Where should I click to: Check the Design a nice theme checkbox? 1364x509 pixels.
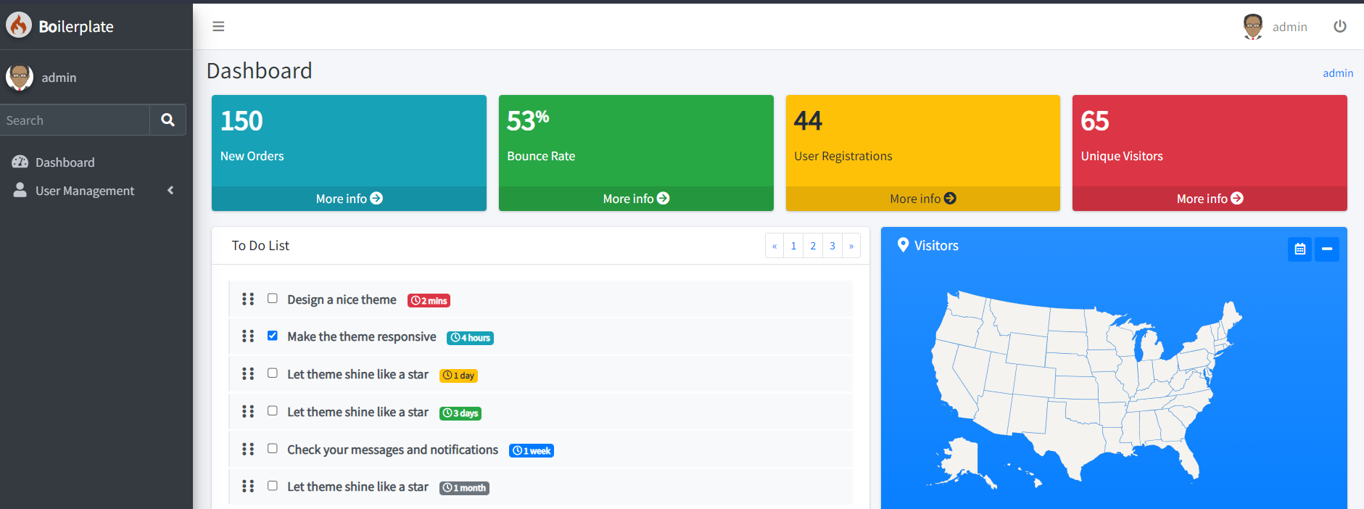[273, 299]
